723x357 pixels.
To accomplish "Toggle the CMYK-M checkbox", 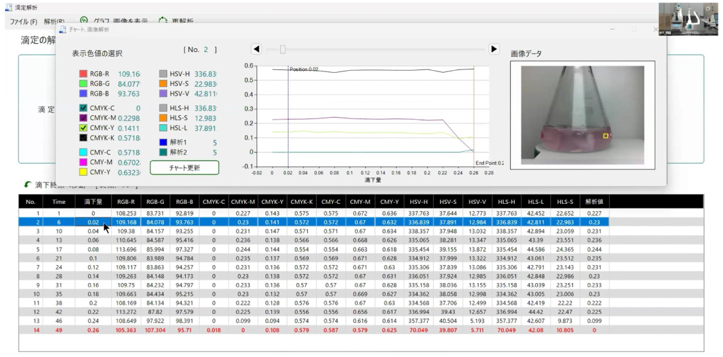I will (x=83, y=118).
